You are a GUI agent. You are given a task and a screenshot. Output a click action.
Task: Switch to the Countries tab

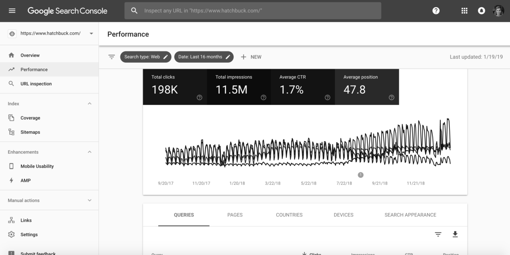click(x=289, y=215)
